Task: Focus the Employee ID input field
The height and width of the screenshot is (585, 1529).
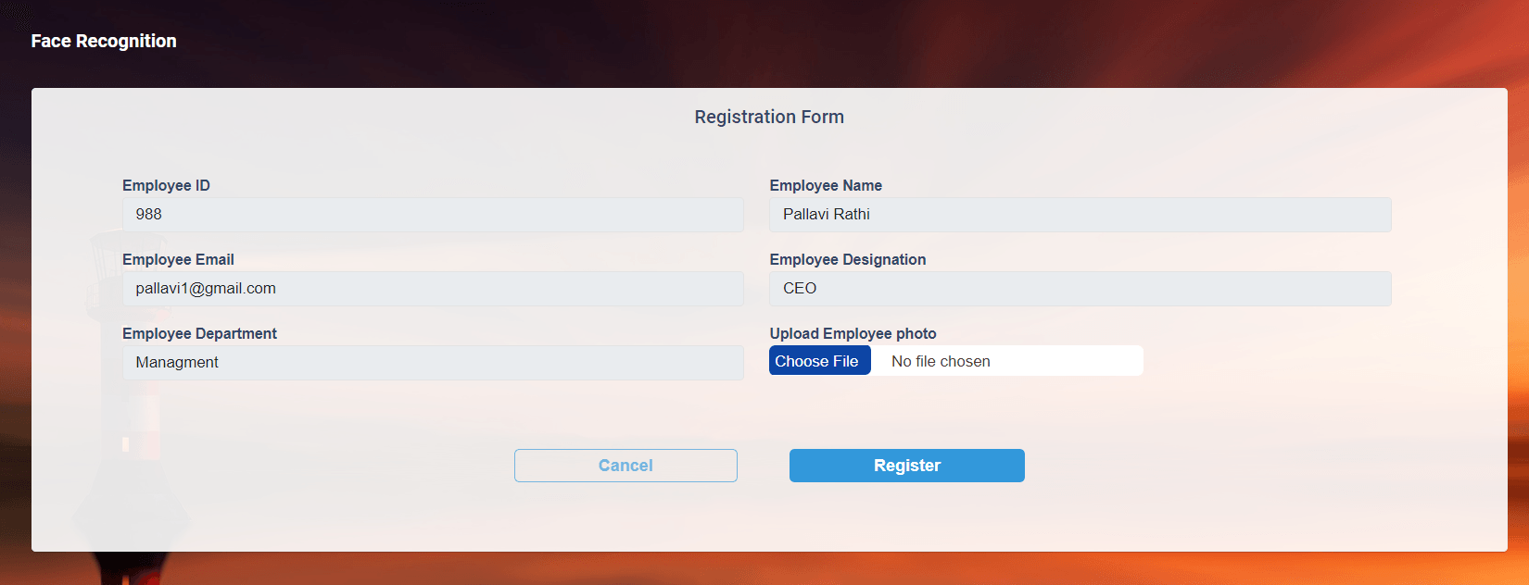Action: click(433, 215)
